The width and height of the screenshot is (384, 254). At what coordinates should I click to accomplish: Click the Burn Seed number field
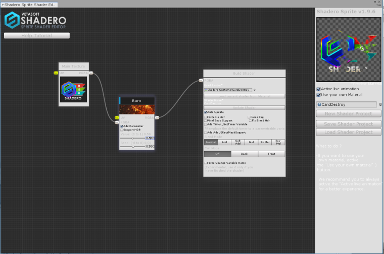pos(150,147)
